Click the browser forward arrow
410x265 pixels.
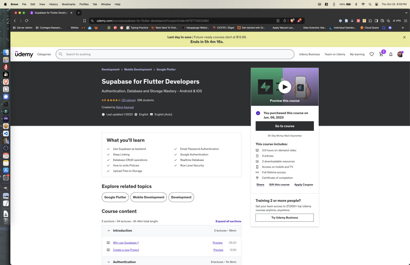(21, 21)
